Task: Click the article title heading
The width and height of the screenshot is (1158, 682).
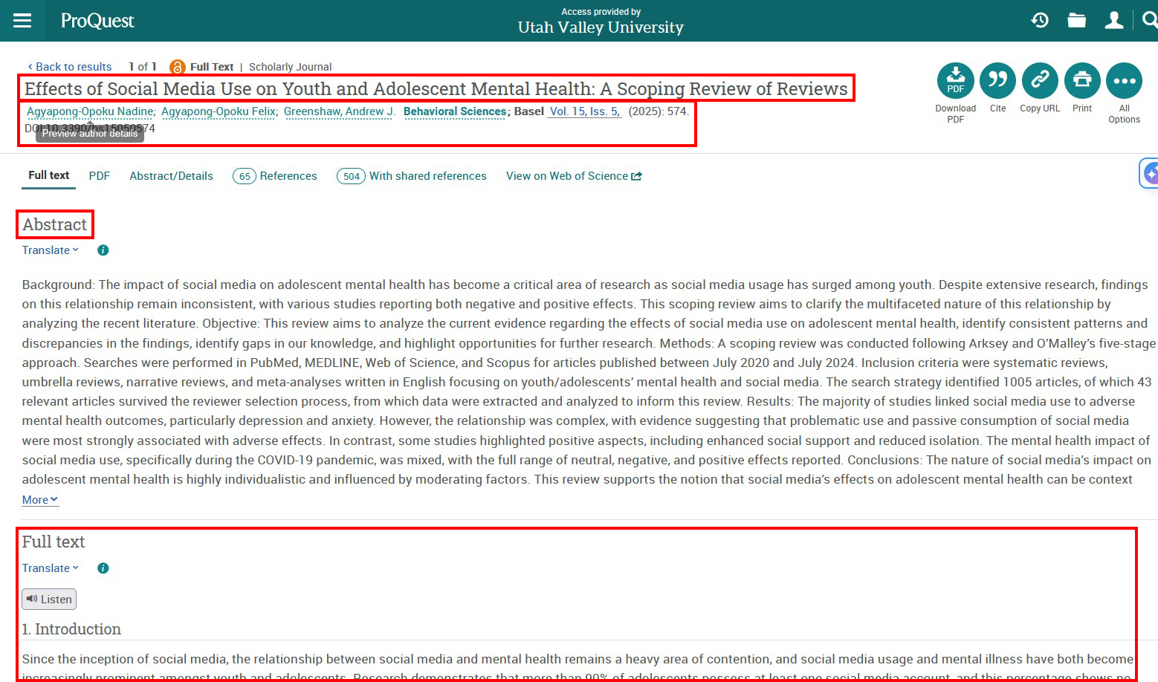Action: coord(436,88)
